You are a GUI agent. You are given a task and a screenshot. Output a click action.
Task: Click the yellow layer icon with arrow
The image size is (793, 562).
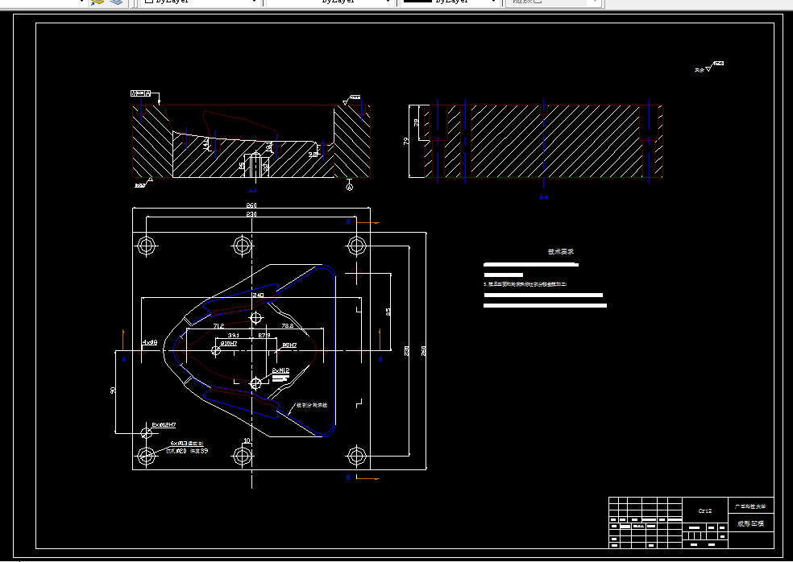click(x=98, y=2)
